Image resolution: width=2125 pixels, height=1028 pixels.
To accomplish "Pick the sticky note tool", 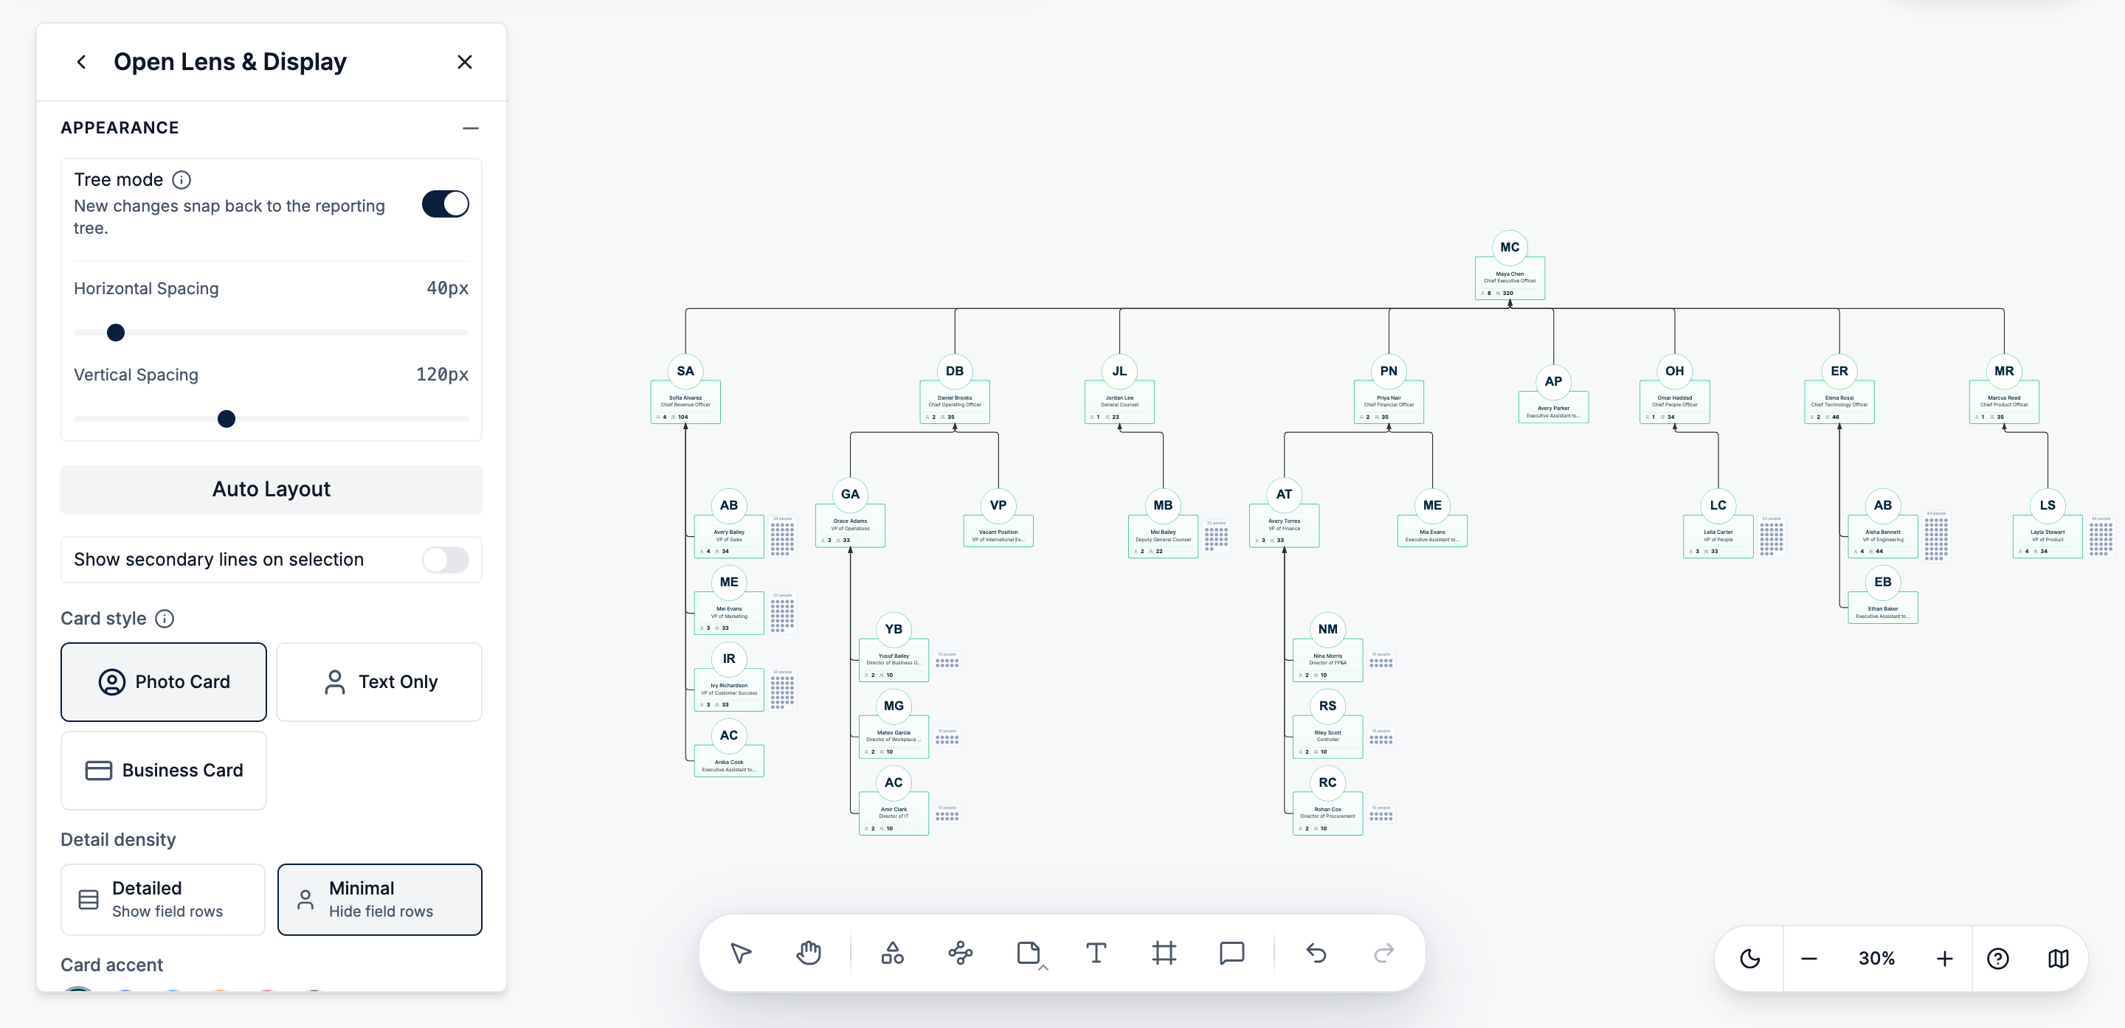I will 1028,954.
